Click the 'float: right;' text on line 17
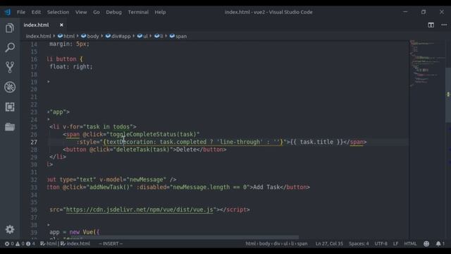451x254 pixels. pyautogui.click(x=71, y=67)
